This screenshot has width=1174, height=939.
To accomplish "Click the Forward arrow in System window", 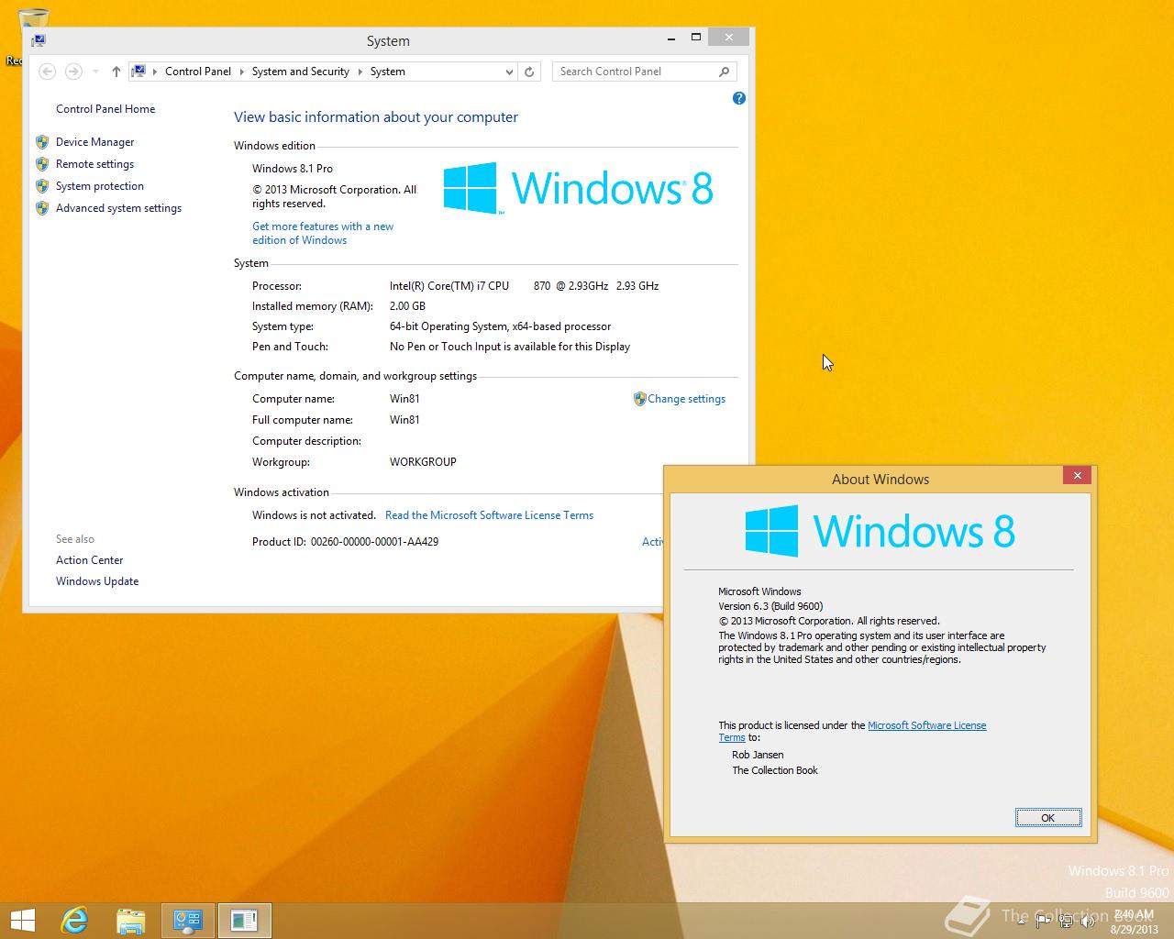I will pyautogui.click(x=73, y=72).
